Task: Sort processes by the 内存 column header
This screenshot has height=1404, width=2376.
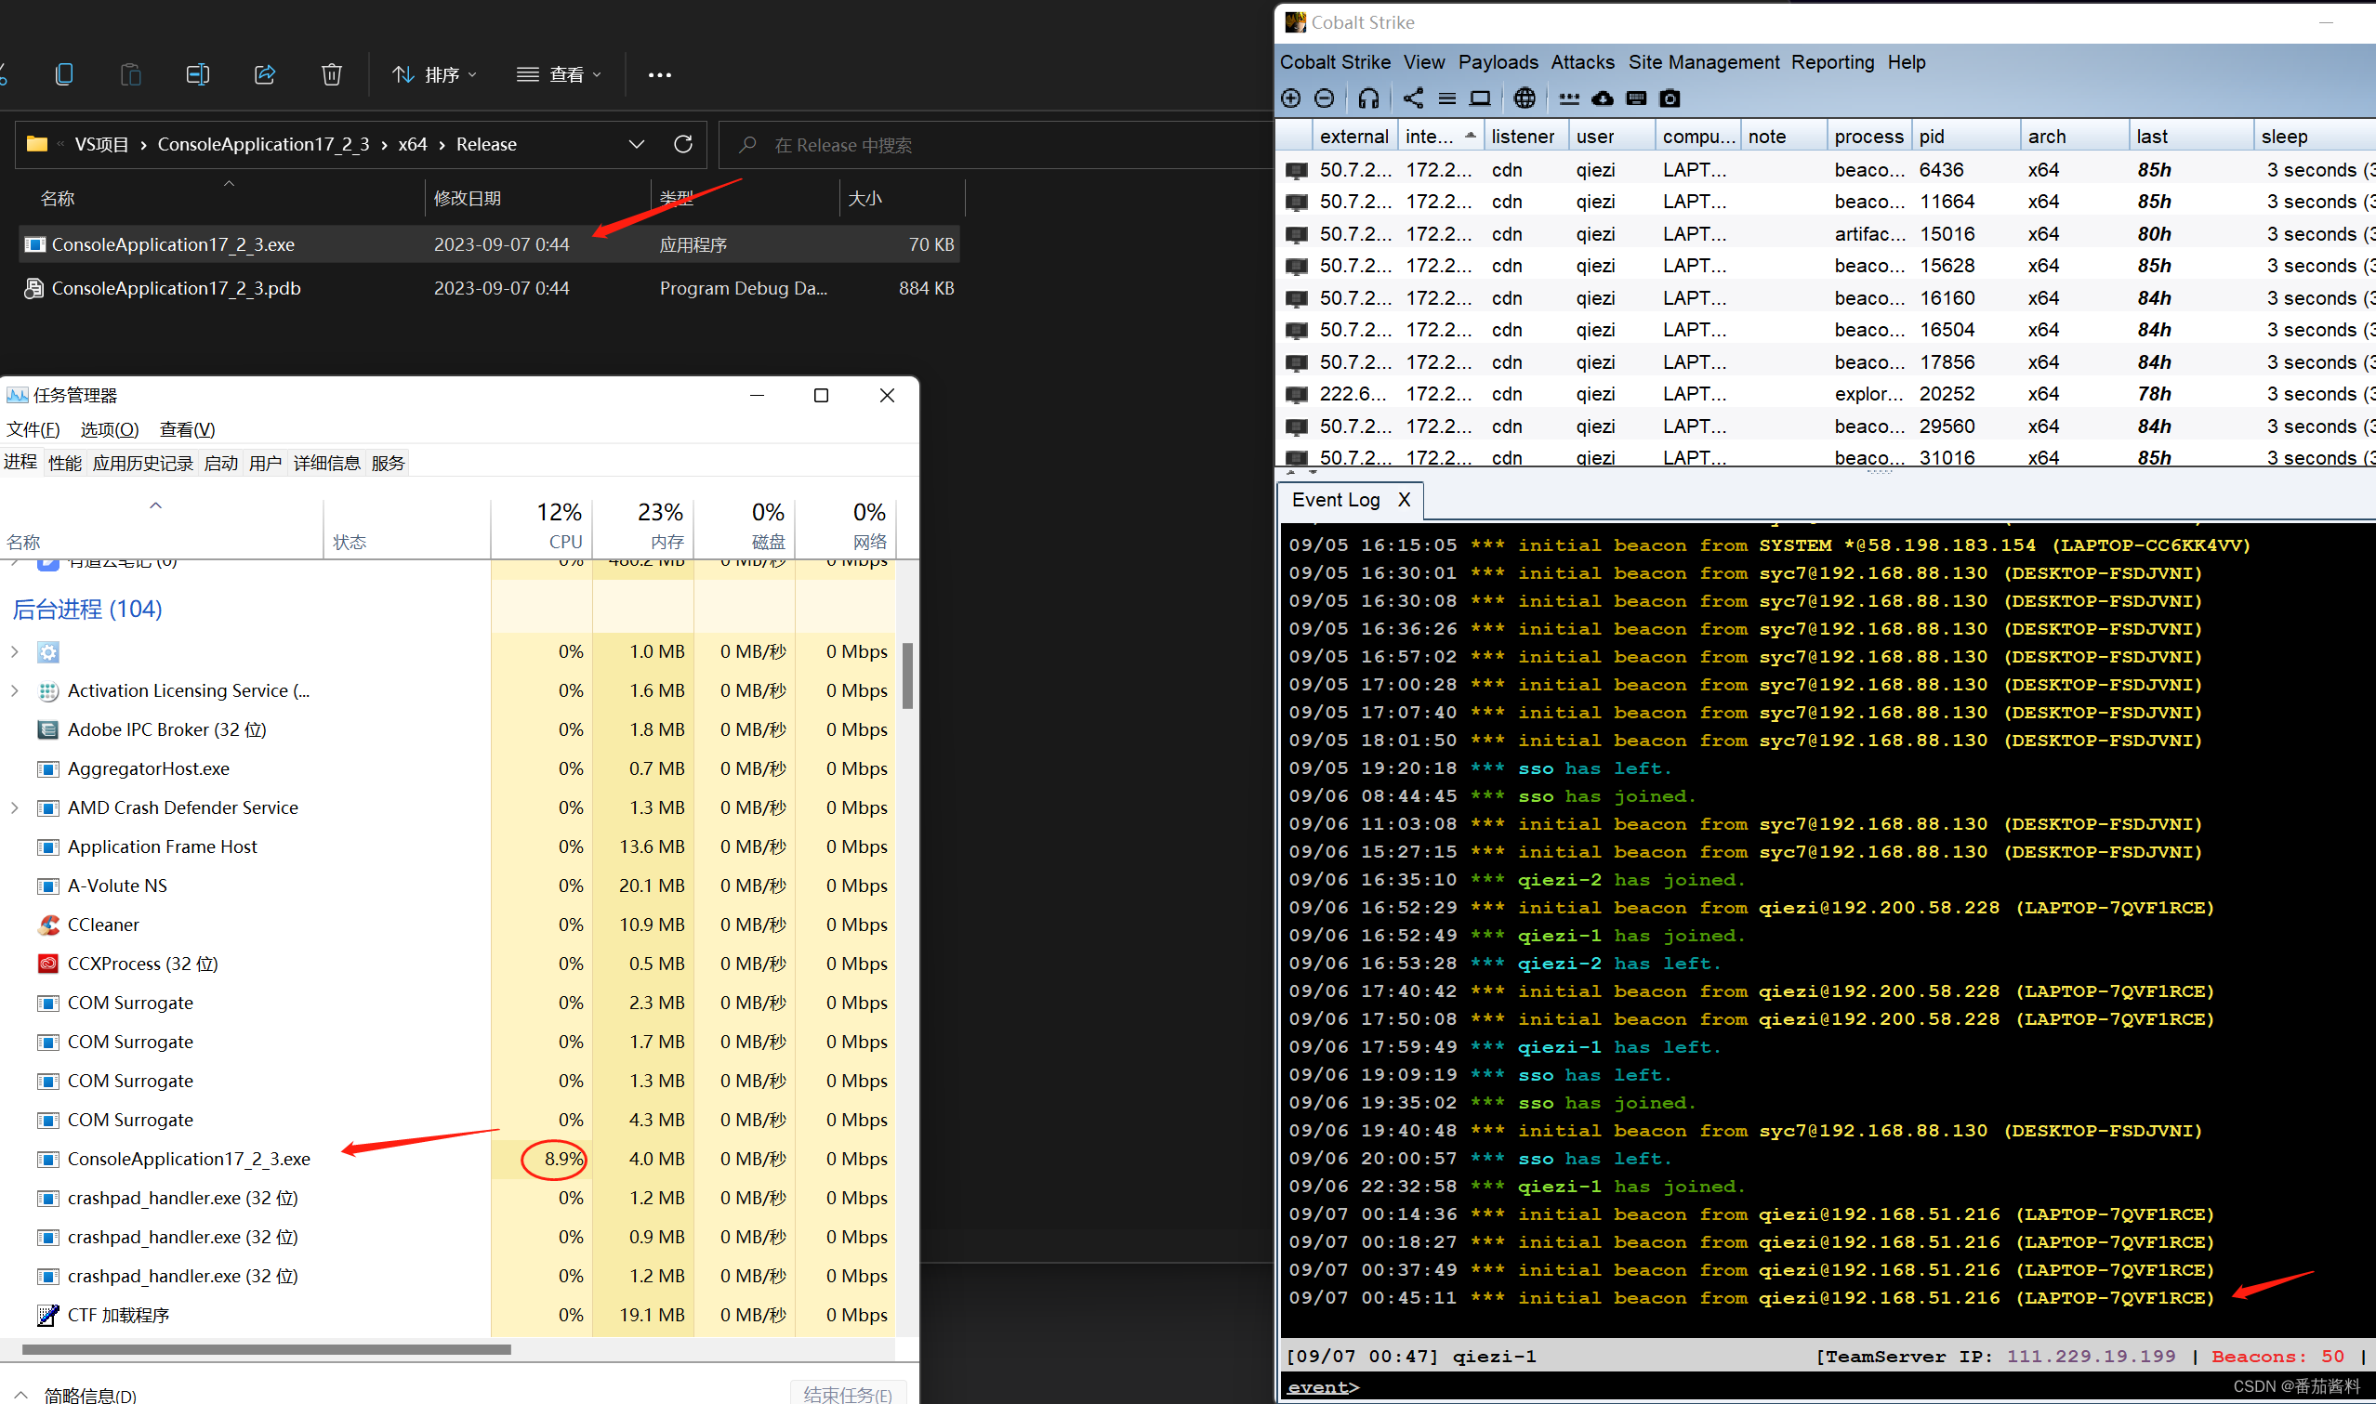Action: click(x=643, y=527)
